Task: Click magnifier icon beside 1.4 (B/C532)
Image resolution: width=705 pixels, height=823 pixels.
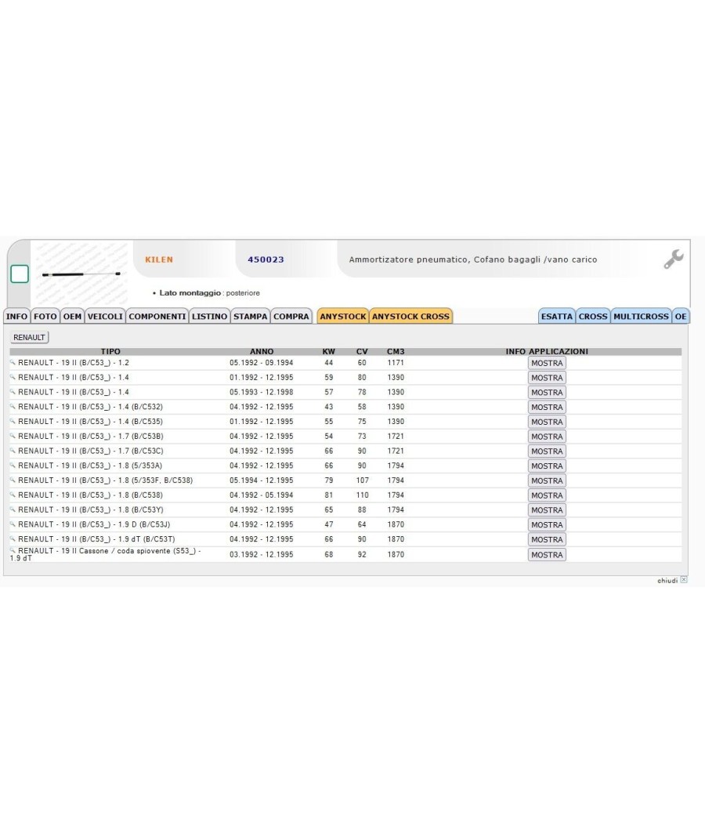Action: [x=13, y=406]
